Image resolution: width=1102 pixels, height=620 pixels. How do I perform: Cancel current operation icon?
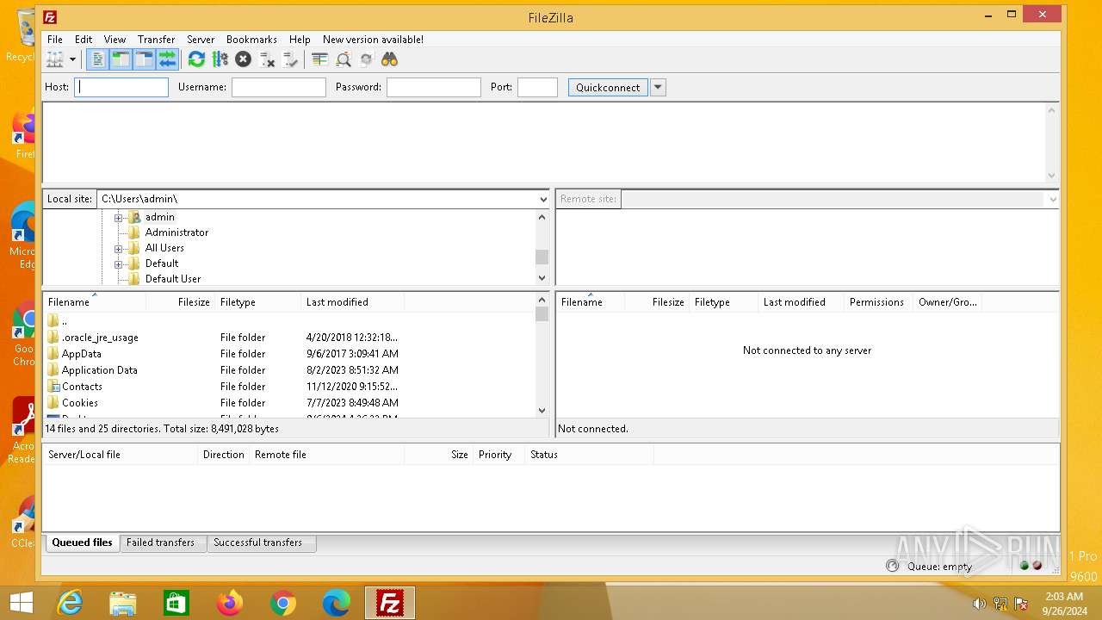coord(243,59)
